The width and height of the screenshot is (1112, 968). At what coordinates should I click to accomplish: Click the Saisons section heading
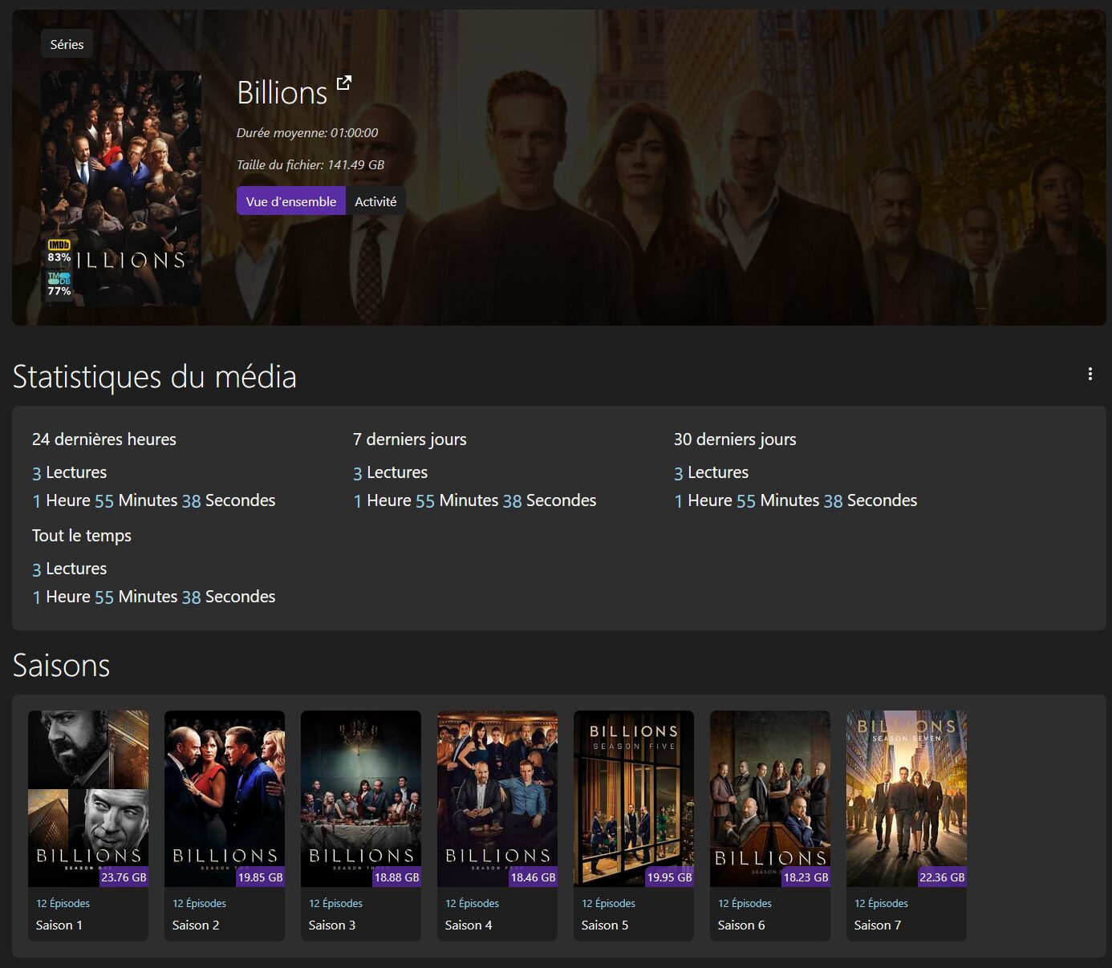tap(62, 666)
